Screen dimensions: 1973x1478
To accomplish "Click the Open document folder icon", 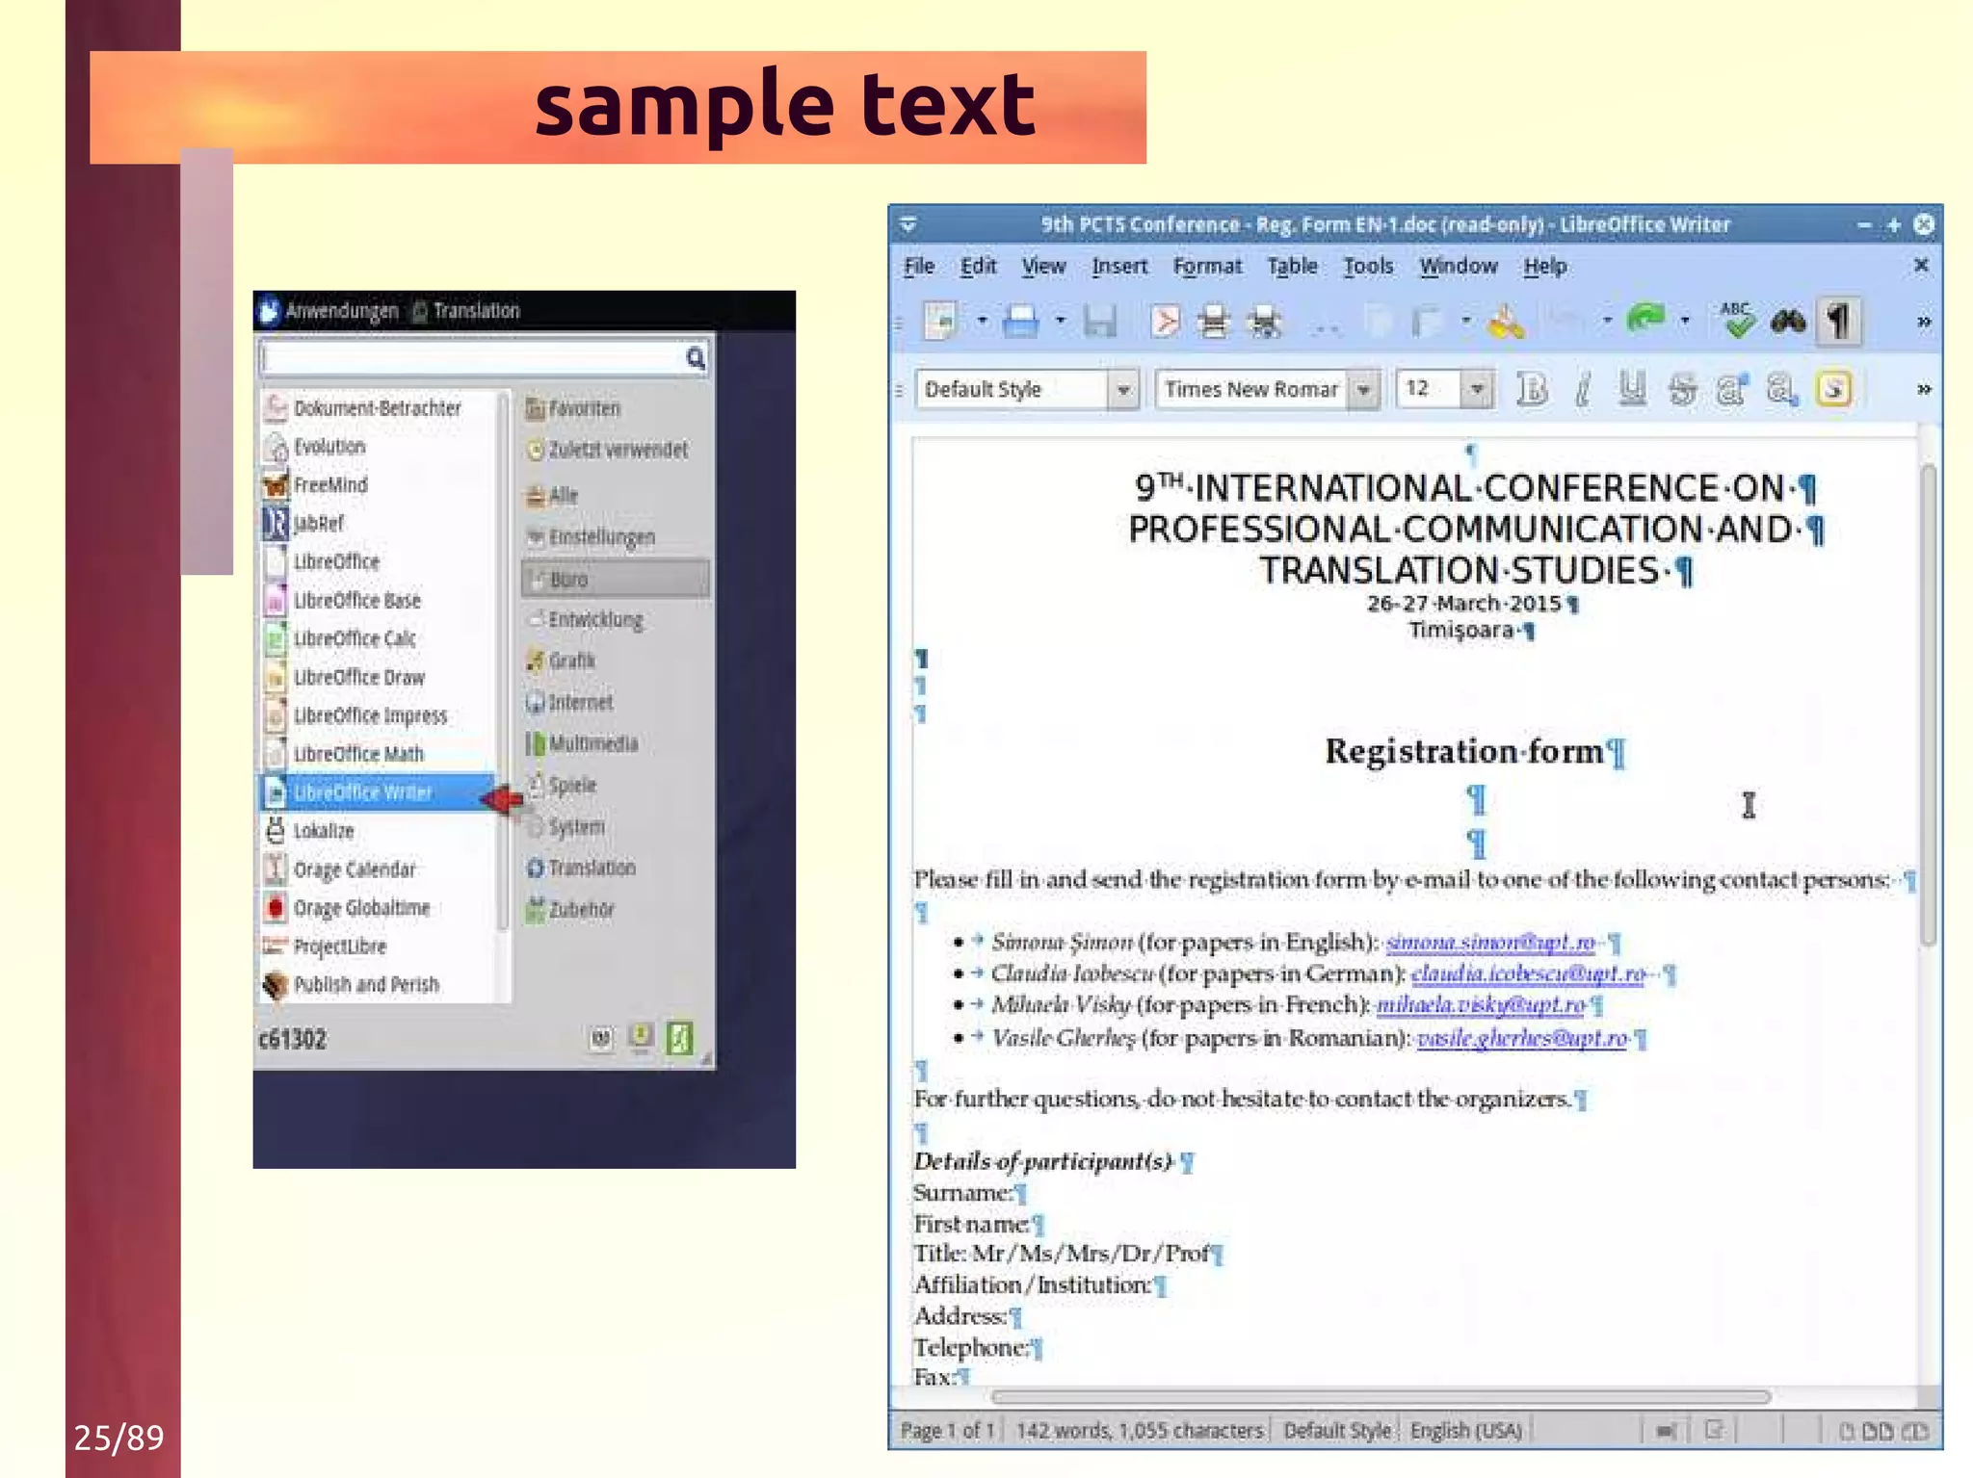I will click(x=1020, y=321).
